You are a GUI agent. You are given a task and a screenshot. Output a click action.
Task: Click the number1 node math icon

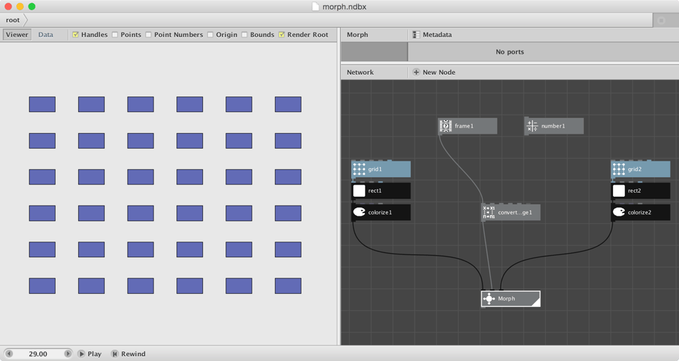point(532,126)
